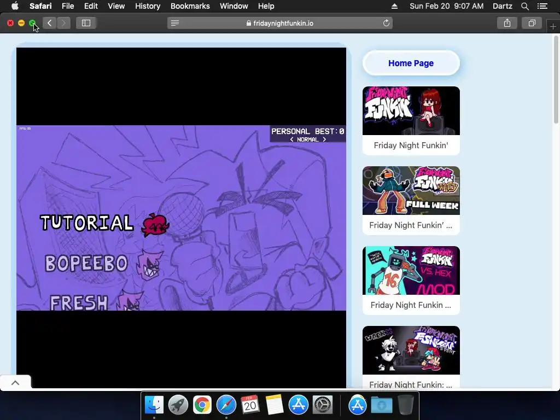
Task: Go forward with Safari's forward arrow
Action: coord(63,23)
